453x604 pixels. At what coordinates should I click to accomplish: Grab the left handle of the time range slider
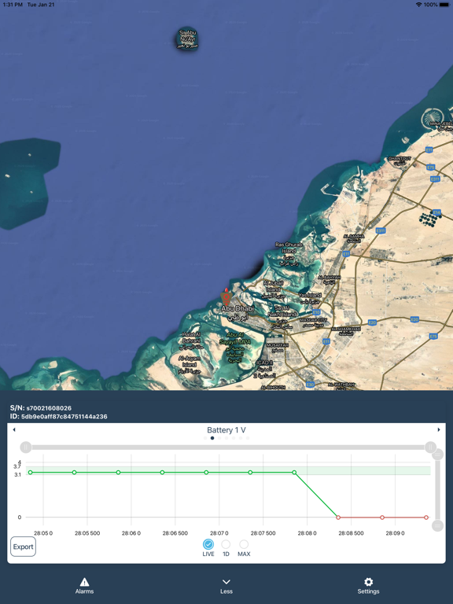point(25,447)
